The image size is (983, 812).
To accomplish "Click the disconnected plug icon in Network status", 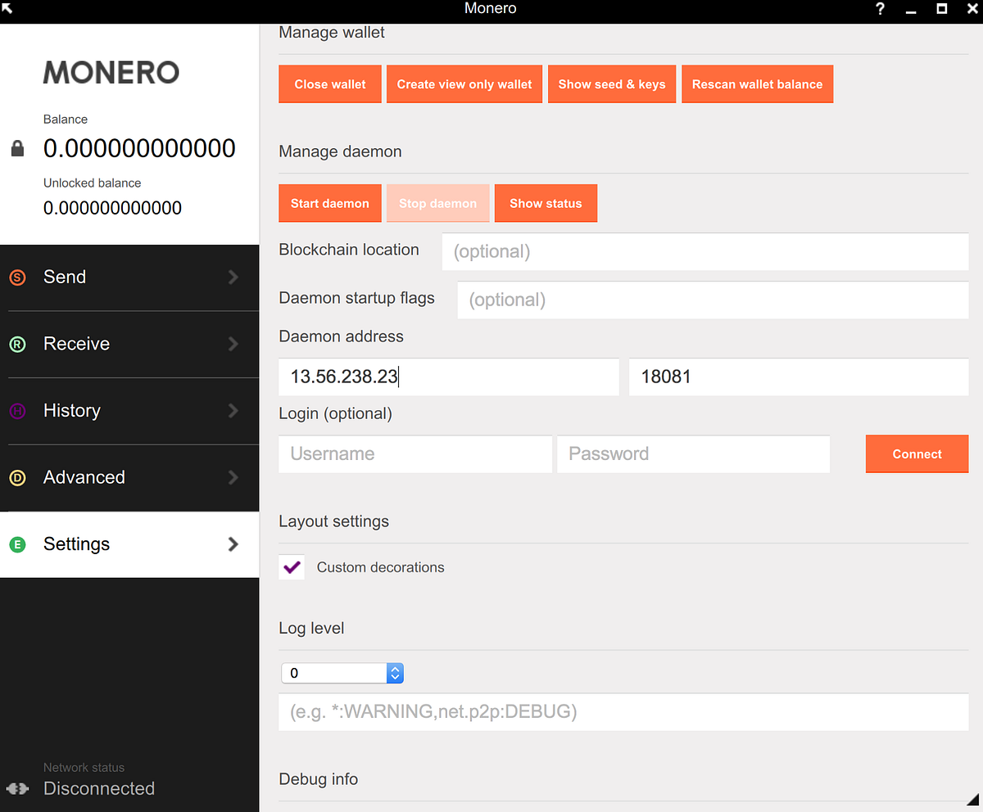I will pos(17,789).
